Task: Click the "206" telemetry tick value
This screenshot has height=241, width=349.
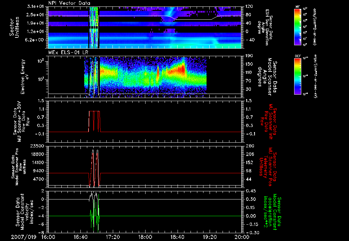Action: 250,154
